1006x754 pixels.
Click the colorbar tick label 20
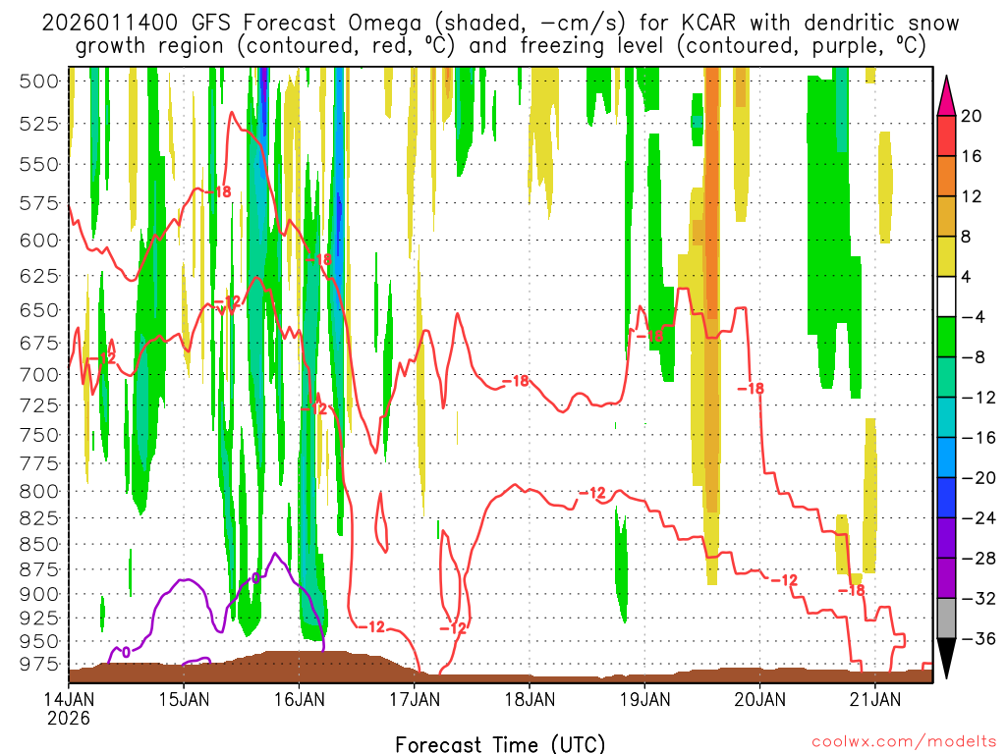(972, 116)
